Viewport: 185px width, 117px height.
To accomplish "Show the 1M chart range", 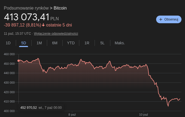I will point(39,43).
